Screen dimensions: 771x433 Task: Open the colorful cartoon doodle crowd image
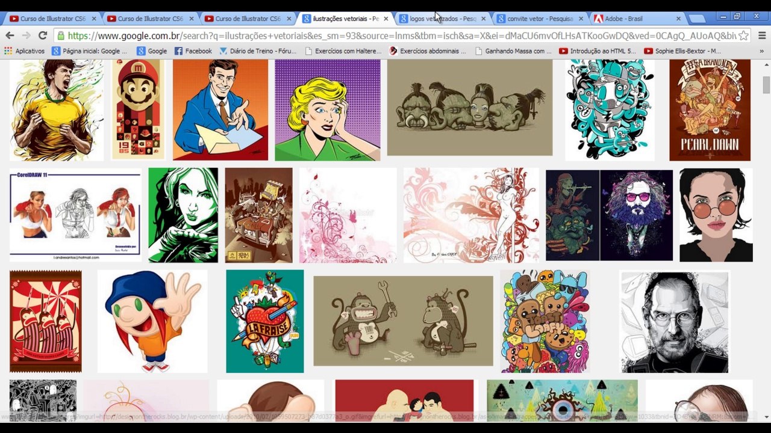click(545, 321)
